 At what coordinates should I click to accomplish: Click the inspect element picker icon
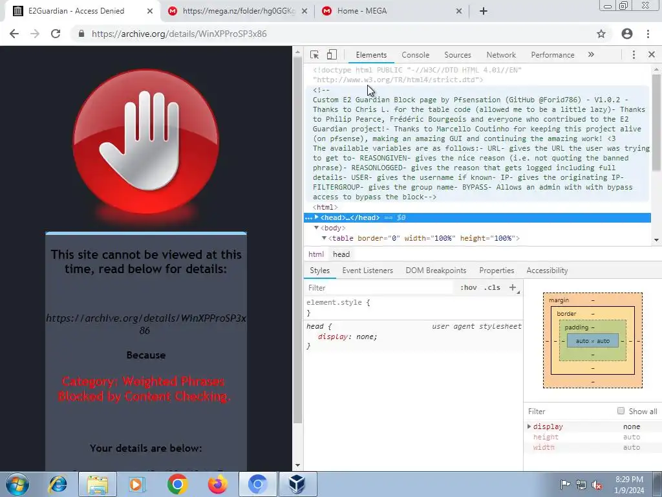point(314,54)
